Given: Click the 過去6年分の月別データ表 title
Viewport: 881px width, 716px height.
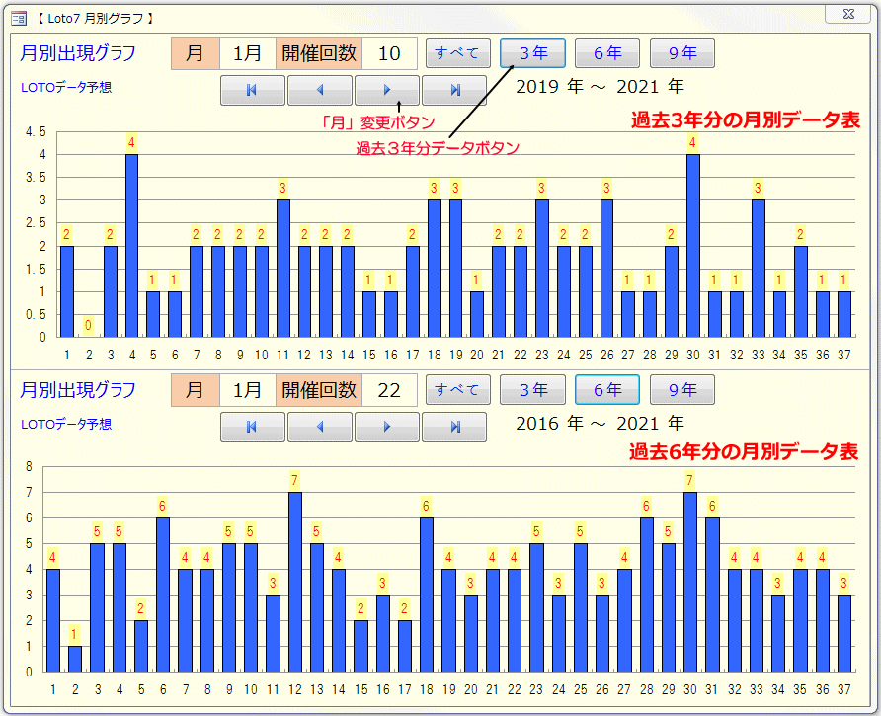Looking at the screenshot, I should click(x=744, y=451).
